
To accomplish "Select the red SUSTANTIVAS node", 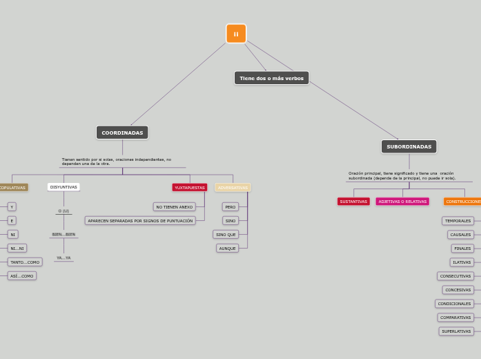I will coord(353,202).
